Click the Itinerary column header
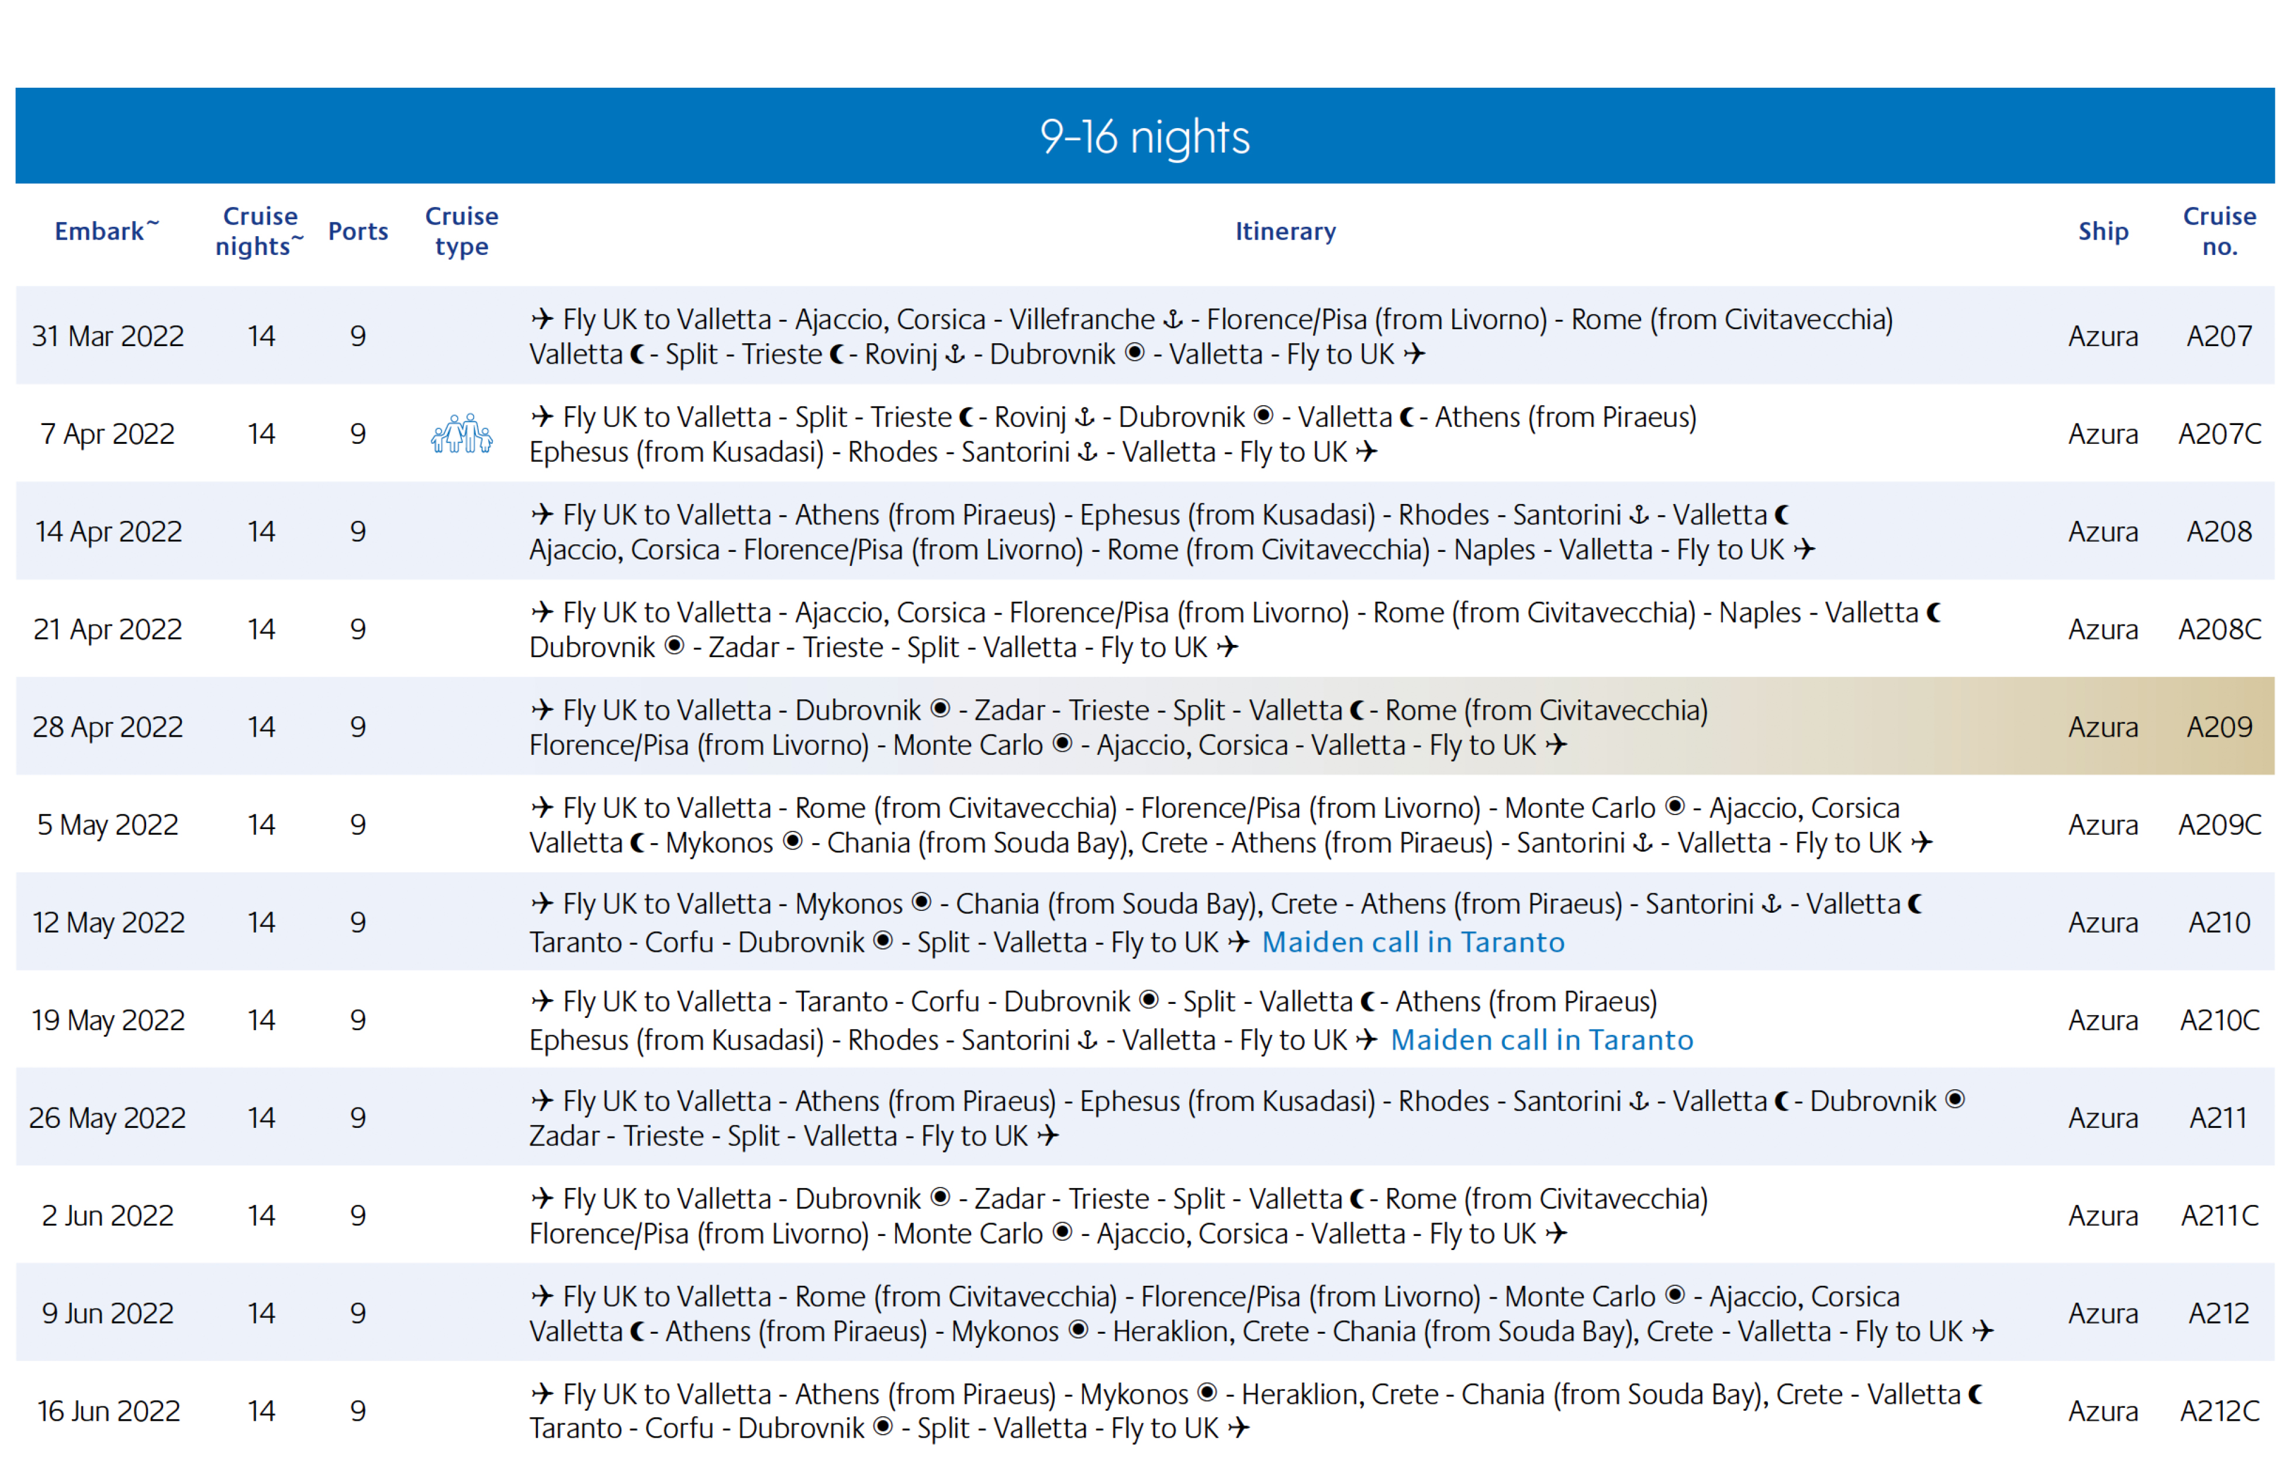 coord(1285,232)
